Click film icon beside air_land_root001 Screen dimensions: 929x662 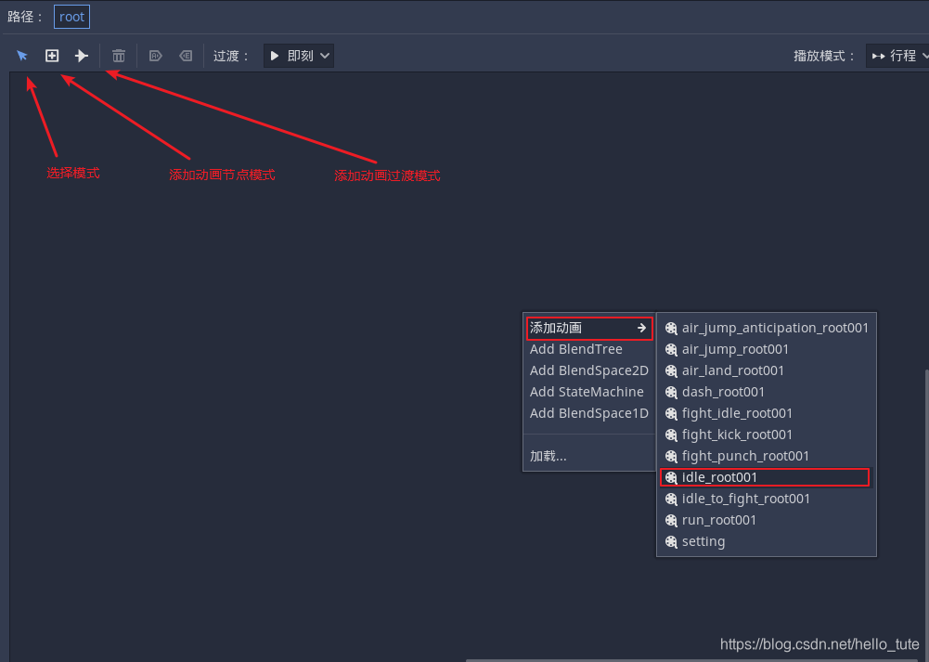pyautogui.click(x=671, y=371)
